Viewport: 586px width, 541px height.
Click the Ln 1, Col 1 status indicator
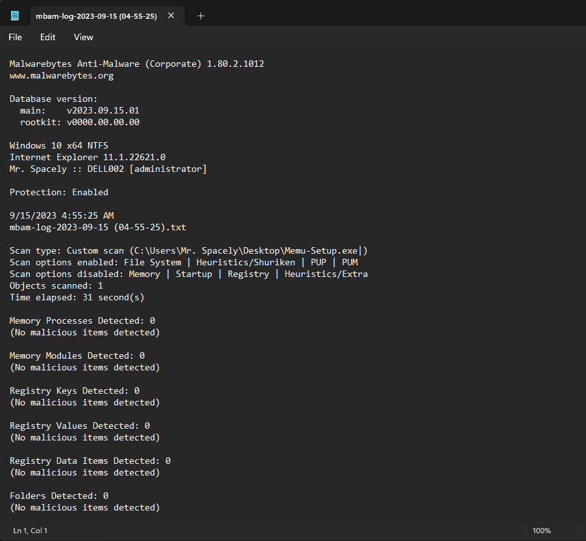(31, 531)
